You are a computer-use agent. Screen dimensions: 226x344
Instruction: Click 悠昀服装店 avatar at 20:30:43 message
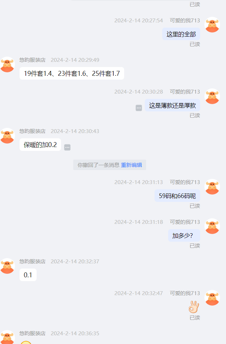click(7, 136)
